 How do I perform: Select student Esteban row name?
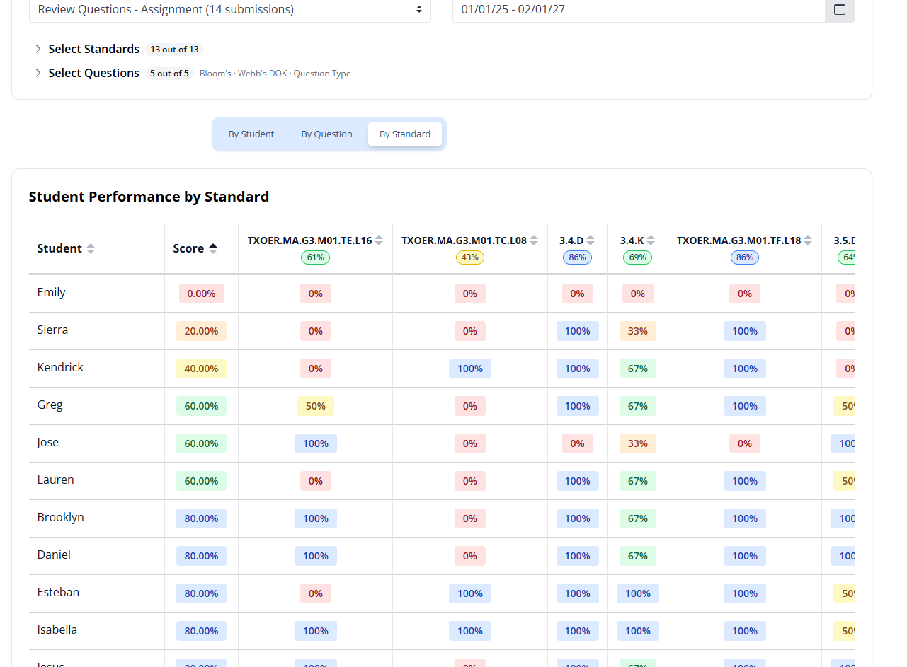[59, 592]
